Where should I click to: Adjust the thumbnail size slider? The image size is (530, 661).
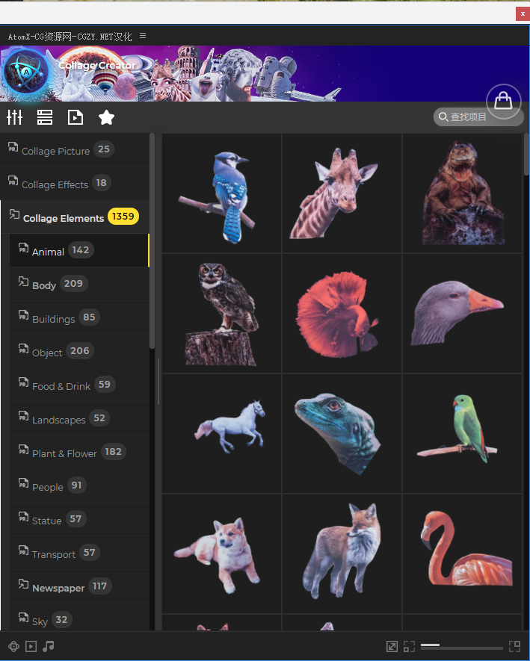462,646
